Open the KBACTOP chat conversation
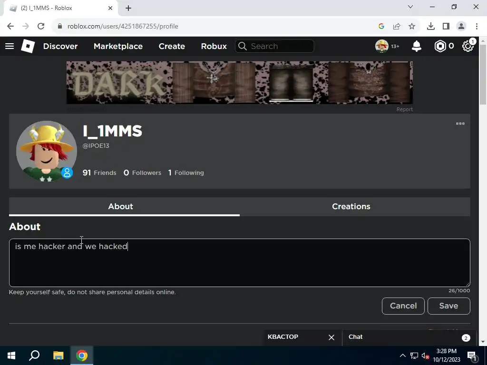The height and width of the screenshot is (365, 487). (x=282, y=337)
